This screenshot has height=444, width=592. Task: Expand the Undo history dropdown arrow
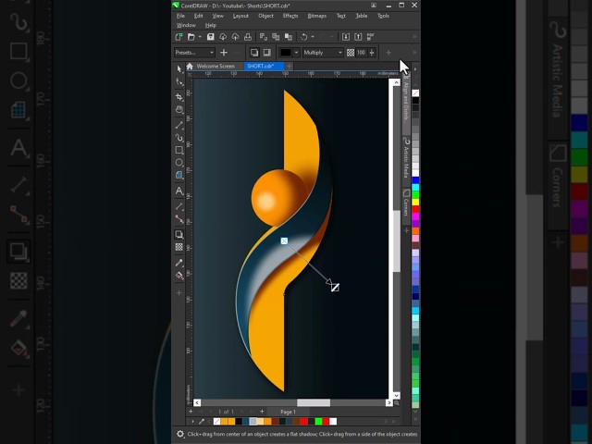[x=313, y=37]
